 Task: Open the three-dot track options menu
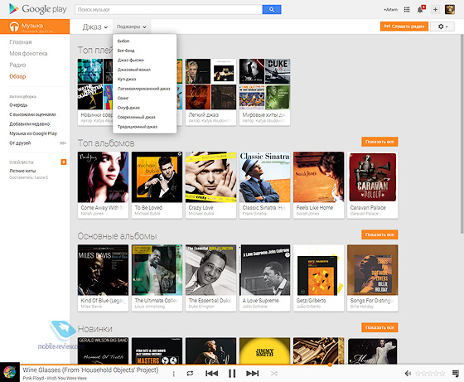click(174, 374)
